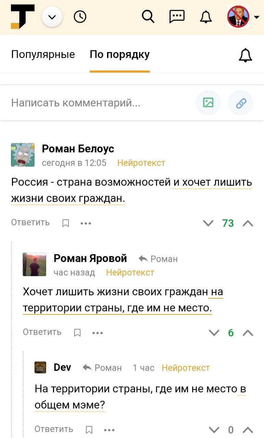Downvote Роман Яровой's comment rated 6
The image size is (264, 438).
(214, 333)
